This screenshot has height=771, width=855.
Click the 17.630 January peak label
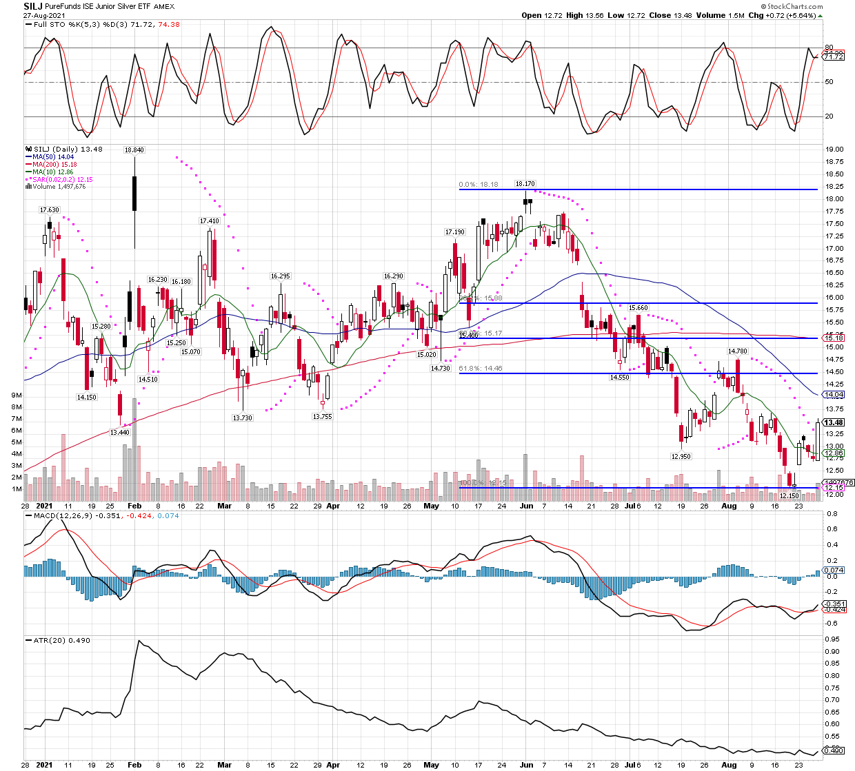pyautogui.click(x=50, y=209)
